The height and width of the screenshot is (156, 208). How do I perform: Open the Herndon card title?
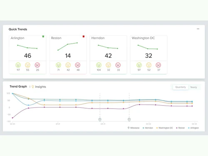point(98,38)
